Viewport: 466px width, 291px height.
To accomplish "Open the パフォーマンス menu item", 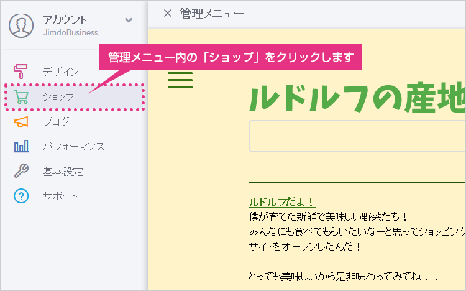I will (74, 147).
